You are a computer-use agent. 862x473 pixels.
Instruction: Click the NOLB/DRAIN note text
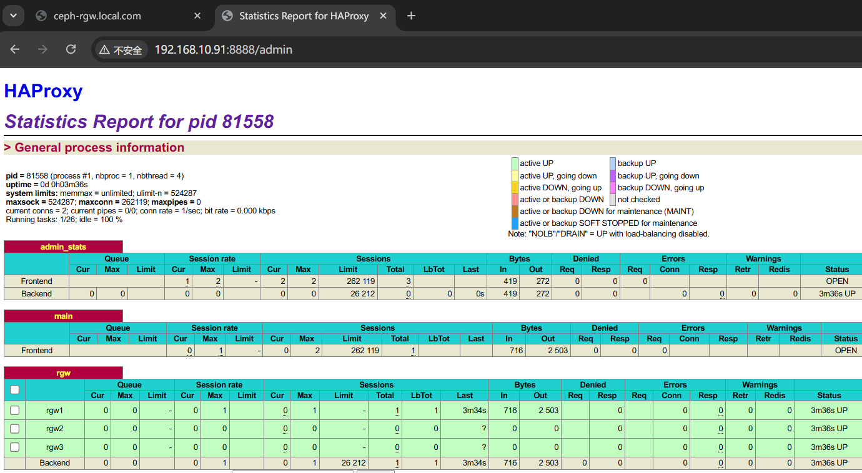608,234
